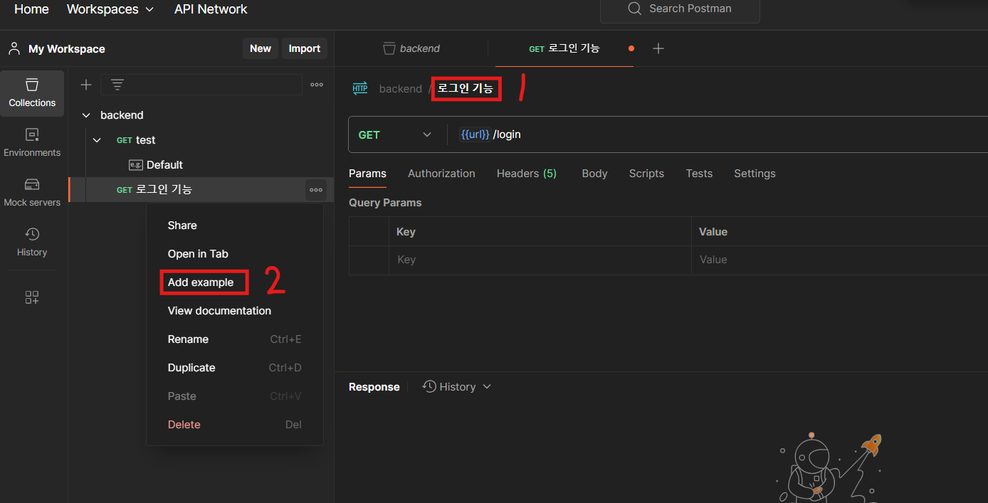Switch to the Body tab

pos(594,174)
